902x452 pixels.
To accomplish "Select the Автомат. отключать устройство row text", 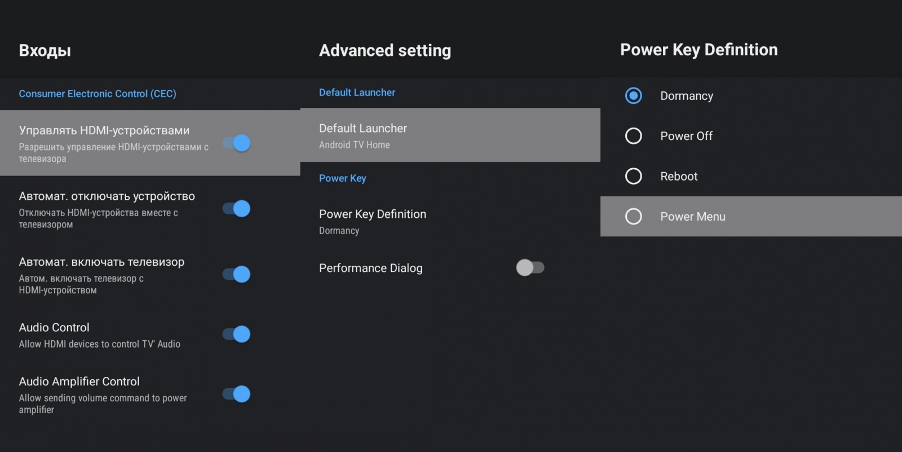I will (107, 196).
